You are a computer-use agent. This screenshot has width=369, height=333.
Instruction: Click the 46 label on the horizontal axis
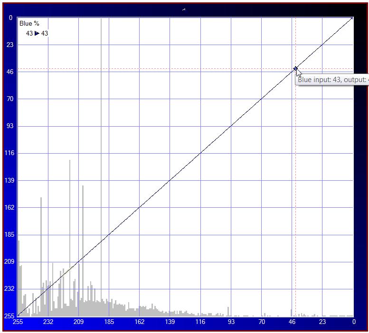click(292, 322)
